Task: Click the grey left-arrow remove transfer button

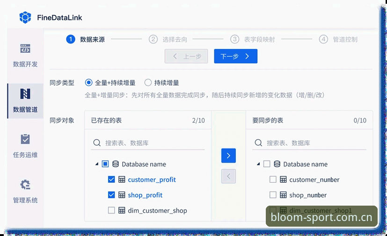Action: click(228, 176)
